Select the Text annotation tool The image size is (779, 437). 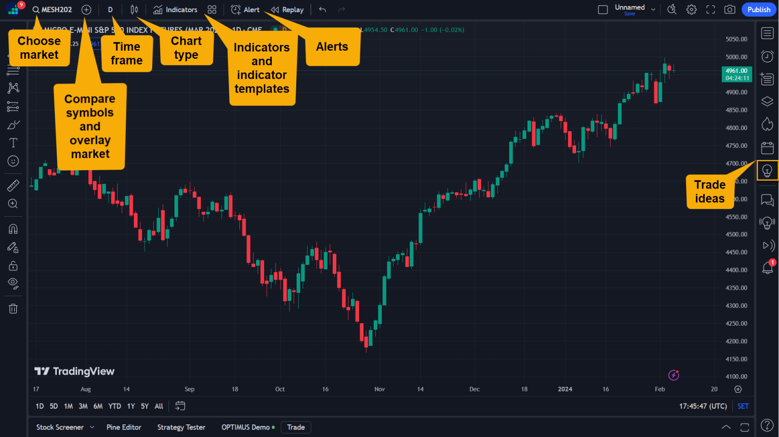click(13, 142)
